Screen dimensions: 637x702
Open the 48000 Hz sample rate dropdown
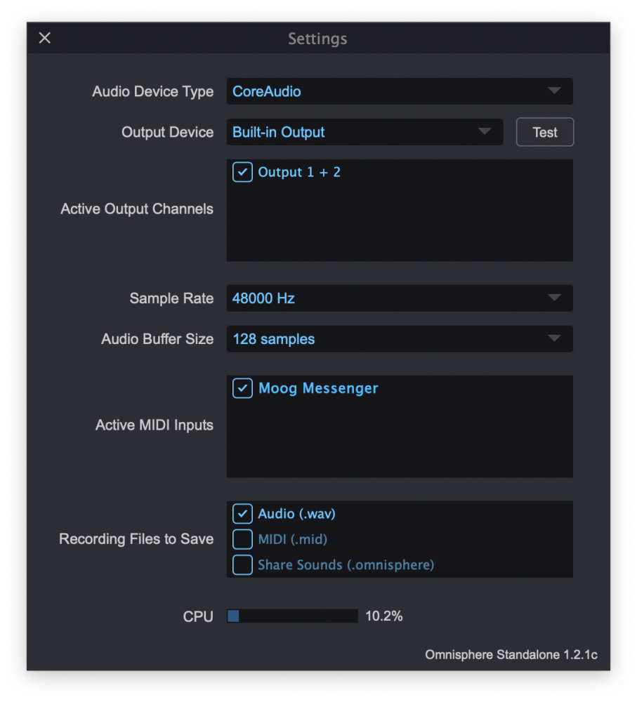386,298
